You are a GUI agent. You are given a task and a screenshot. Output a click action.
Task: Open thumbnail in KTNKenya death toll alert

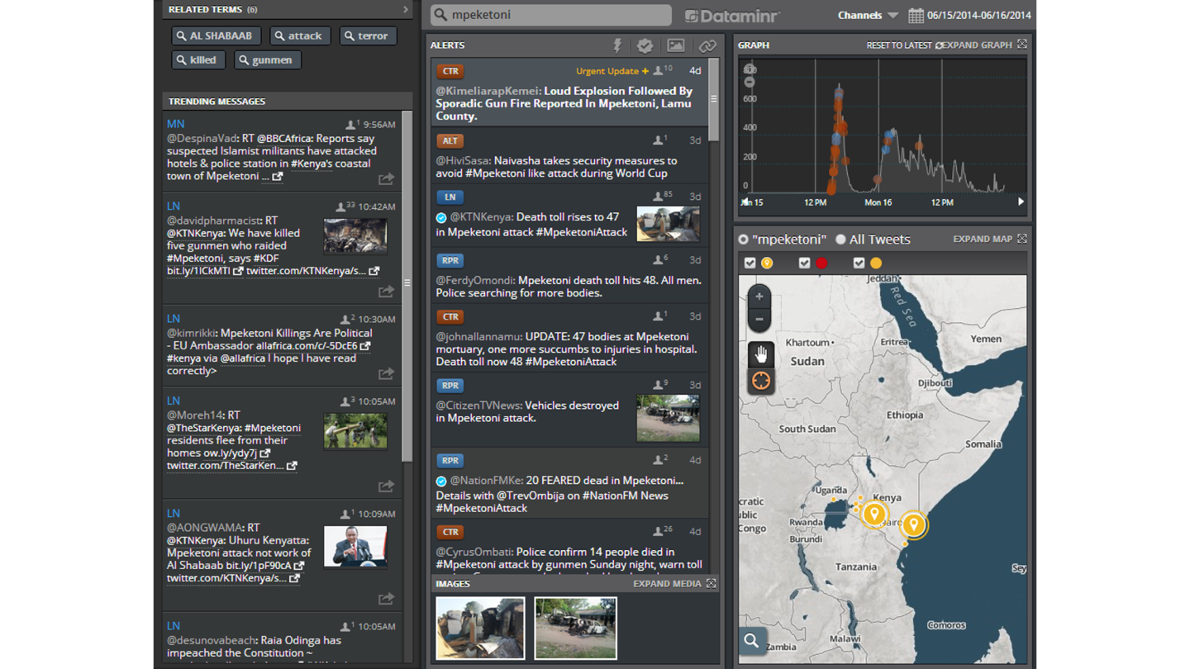click(668, 223)
